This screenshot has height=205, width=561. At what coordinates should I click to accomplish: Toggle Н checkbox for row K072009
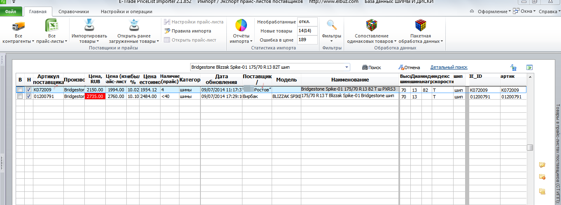(28, 90)
